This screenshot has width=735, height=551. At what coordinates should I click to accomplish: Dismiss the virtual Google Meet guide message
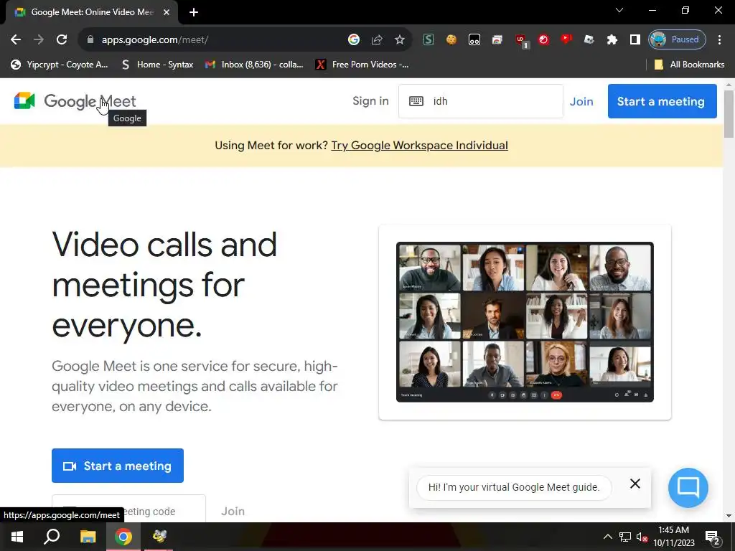635,484
